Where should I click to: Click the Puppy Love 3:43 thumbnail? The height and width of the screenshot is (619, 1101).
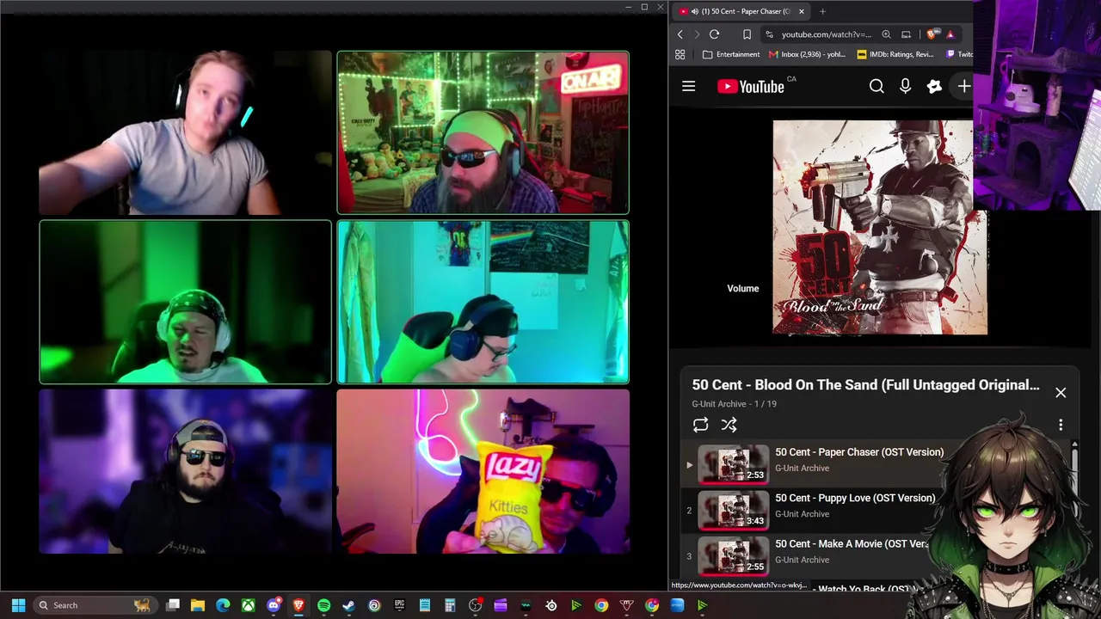(733, 510)
